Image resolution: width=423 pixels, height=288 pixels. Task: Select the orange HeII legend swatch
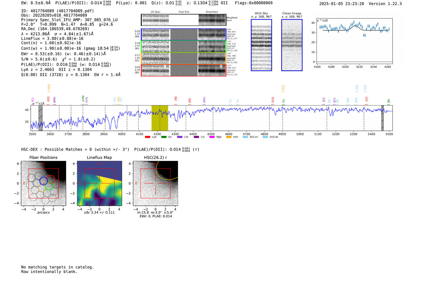[x=229, y=137]
